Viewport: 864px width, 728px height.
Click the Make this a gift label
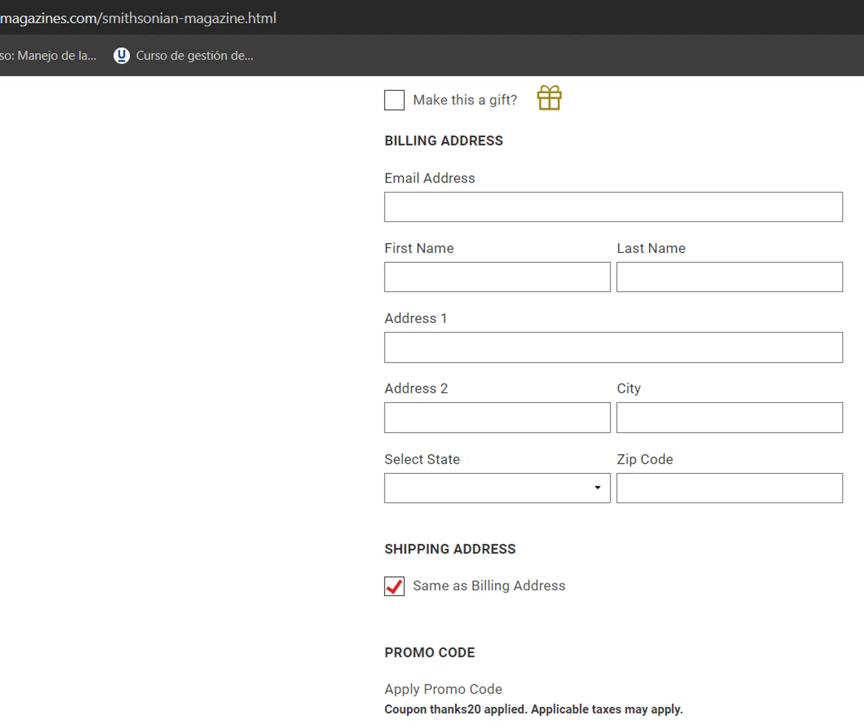coord(465,100)
